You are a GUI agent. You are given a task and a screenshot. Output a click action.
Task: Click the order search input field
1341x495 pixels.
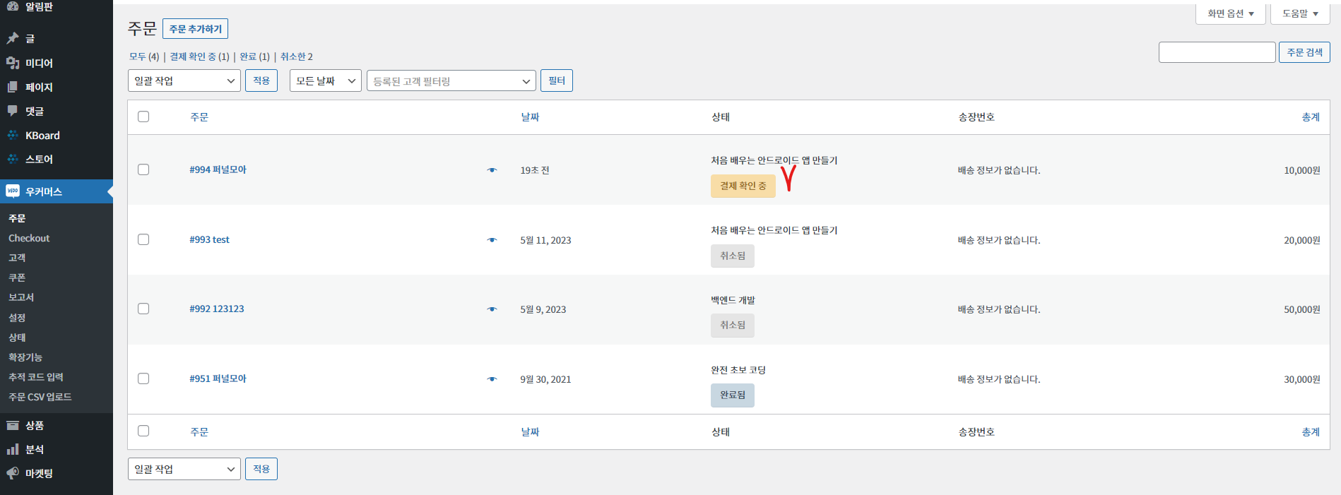[x=1217, y=52]
